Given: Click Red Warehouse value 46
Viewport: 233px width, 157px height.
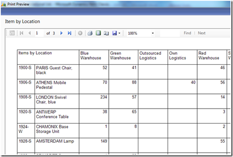Looking at the screenshot, I should (223, 68).
